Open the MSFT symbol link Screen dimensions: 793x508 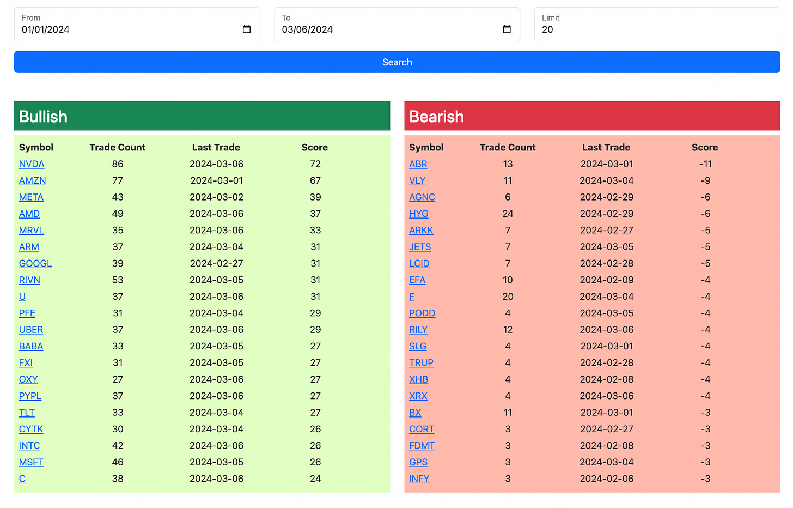click(31, 462)
